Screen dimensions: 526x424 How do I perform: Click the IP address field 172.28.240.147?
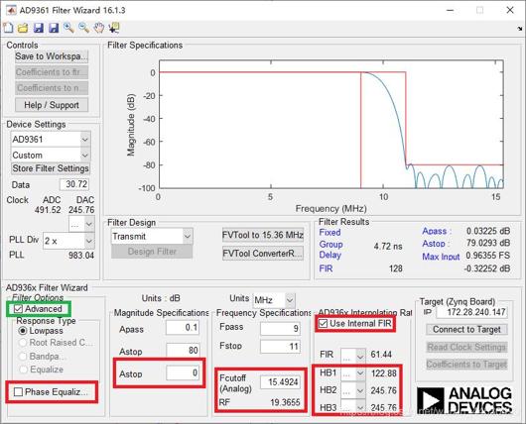[472, 312]
